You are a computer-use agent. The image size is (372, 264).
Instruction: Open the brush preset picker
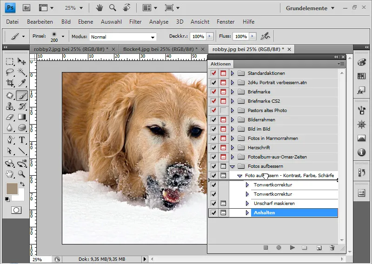(63, 36)
